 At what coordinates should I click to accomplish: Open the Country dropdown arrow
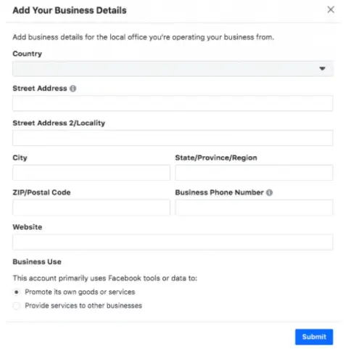pos(322,69)
